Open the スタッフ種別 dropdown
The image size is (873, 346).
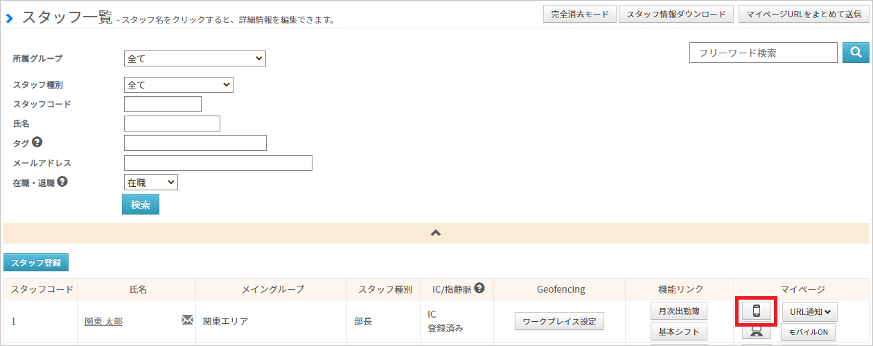[x=179, y=84]
